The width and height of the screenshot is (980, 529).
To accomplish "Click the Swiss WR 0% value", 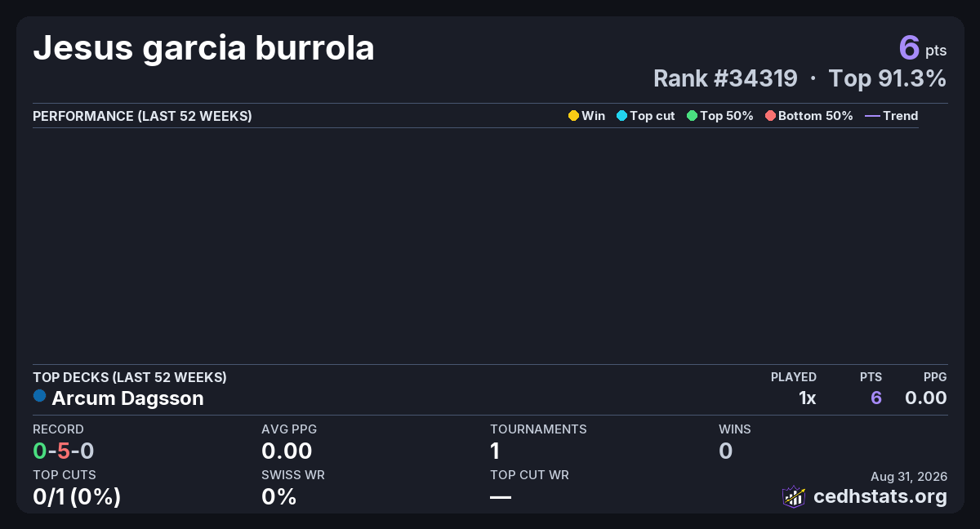I will (x=278, y=496).
